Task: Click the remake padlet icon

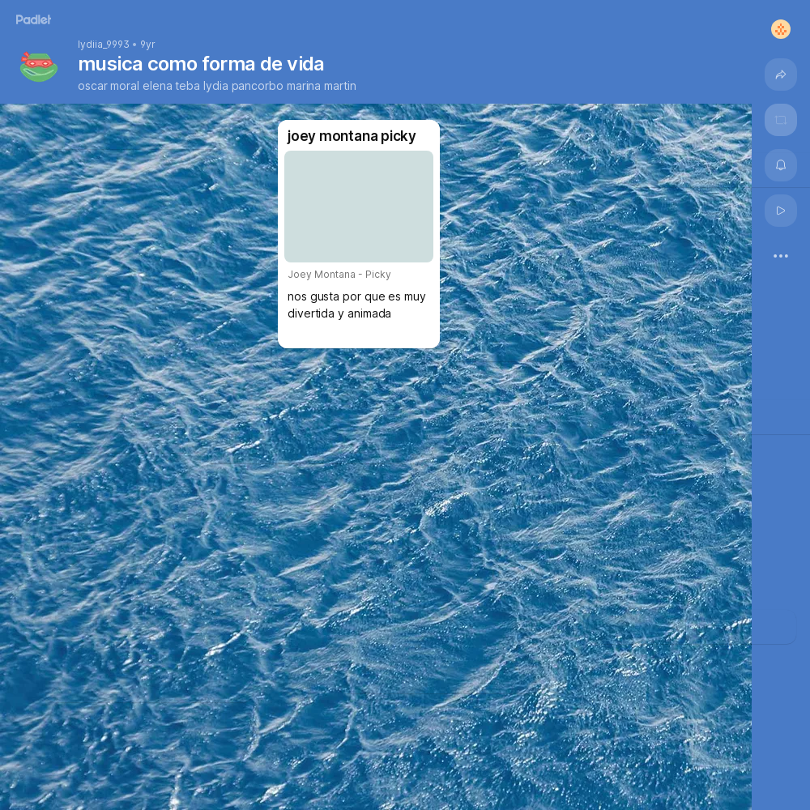Action: [781, 120]
